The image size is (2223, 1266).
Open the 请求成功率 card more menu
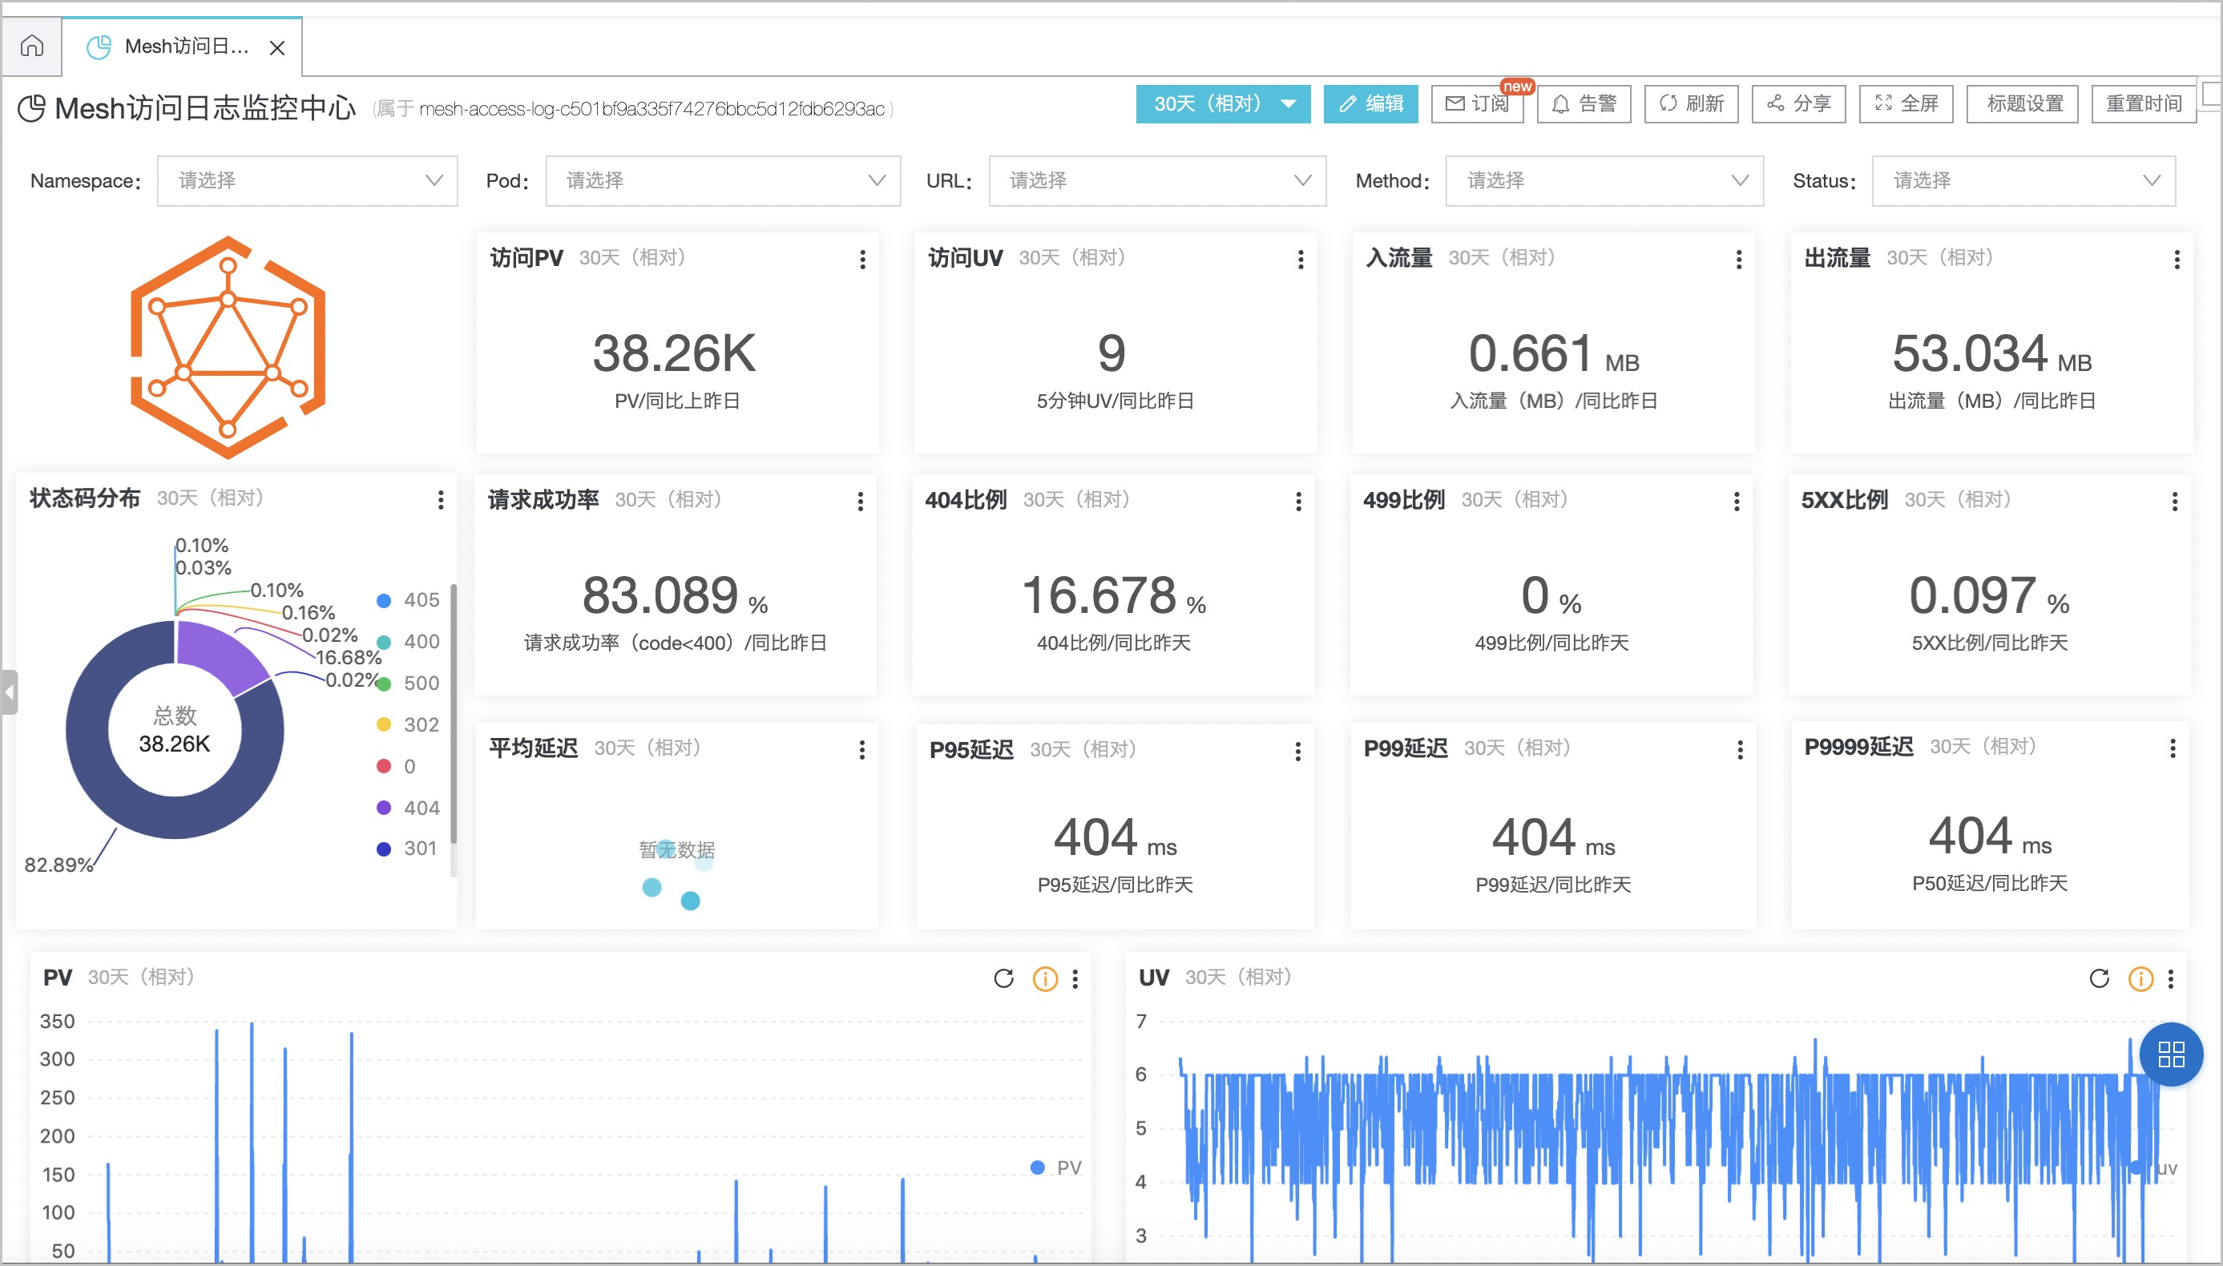pyautogui.click(x=861, y=502)
